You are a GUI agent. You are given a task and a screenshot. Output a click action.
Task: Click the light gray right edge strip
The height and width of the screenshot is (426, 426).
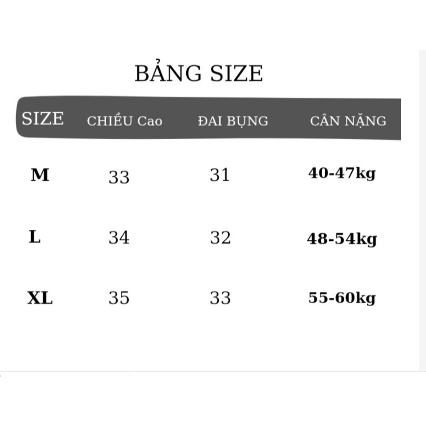pos(422,211)
